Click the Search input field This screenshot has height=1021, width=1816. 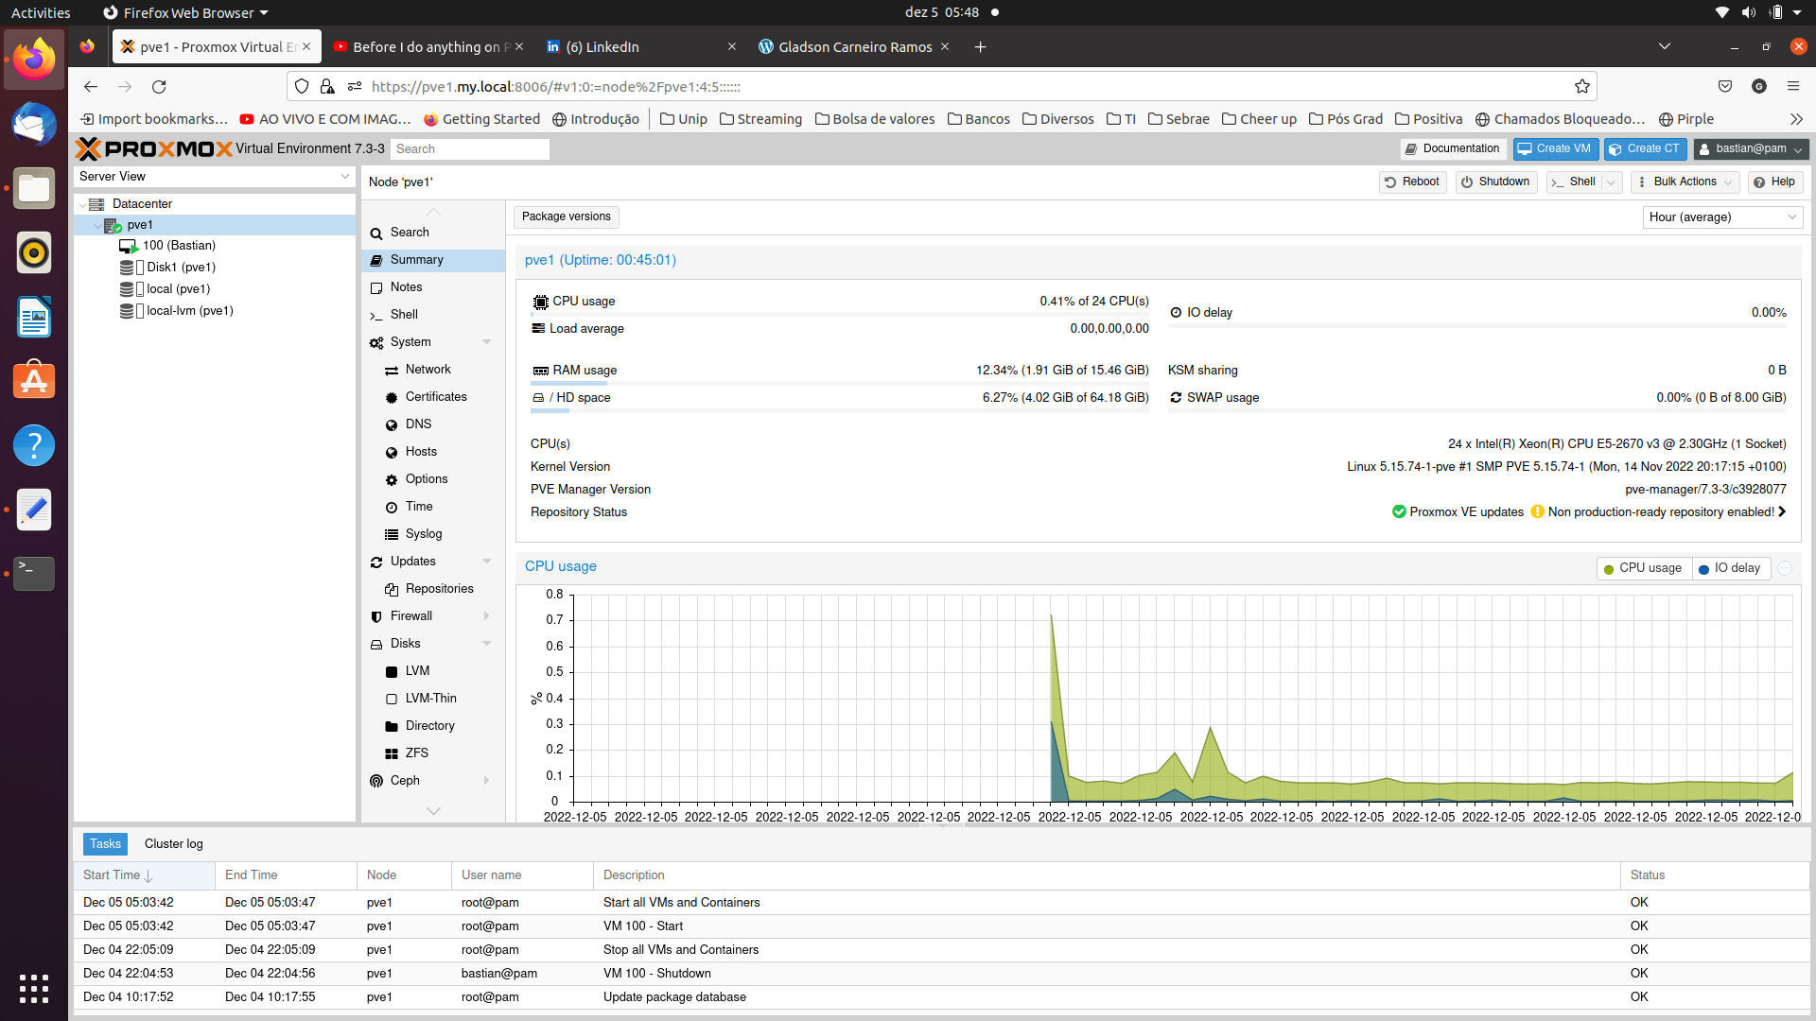(470, 148)
